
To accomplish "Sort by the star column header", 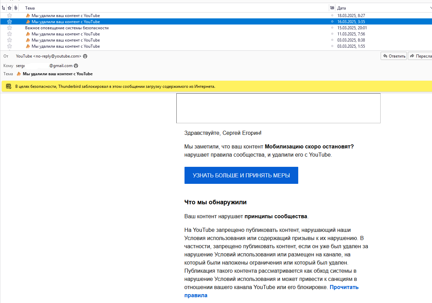I will 10,8.
